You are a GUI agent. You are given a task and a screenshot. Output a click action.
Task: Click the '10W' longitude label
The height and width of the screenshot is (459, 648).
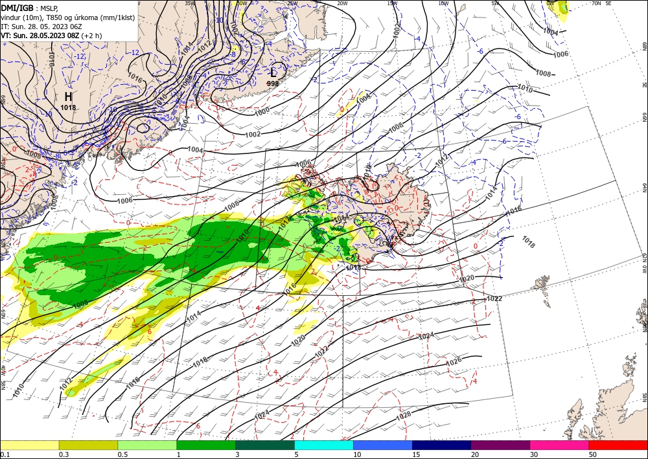443,3
